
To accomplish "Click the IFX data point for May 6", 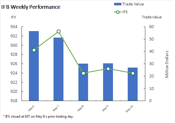I will [x=34, y=50].
